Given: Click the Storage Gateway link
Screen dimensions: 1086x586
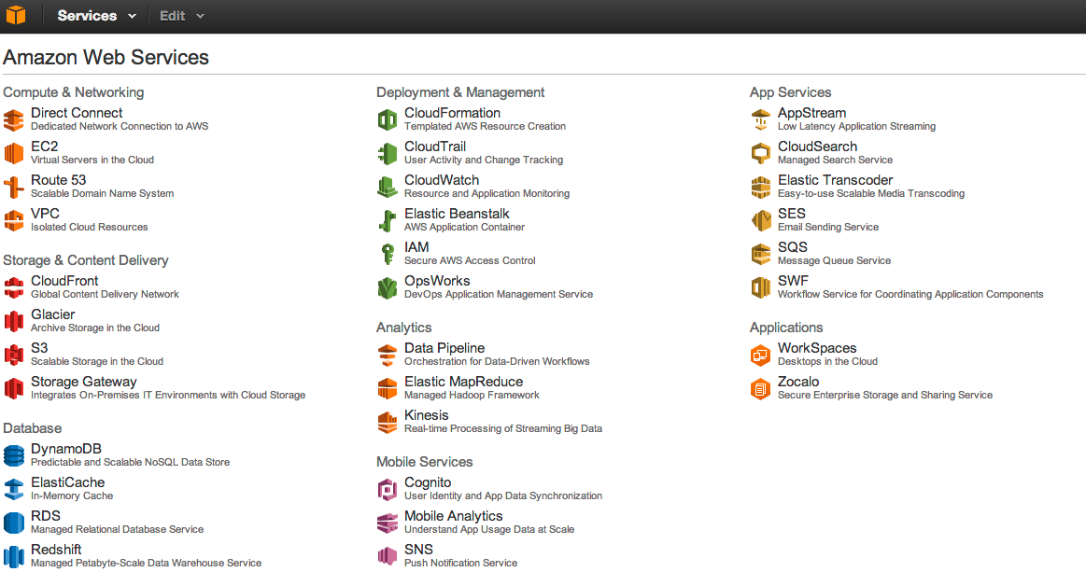Looking at the screenshot, I should click(83, 382).
